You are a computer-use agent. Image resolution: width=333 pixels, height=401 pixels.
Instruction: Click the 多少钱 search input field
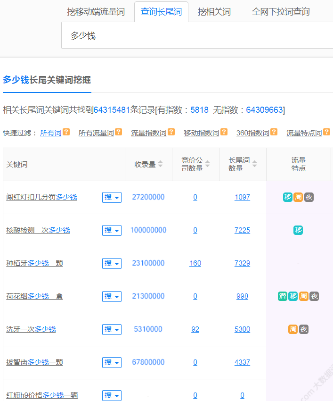point(197,35)
